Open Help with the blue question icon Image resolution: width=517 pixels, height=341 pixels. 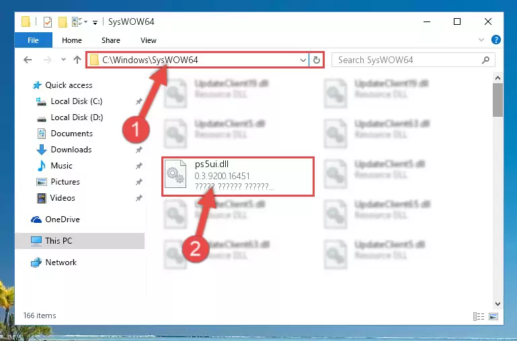point(495,40)
